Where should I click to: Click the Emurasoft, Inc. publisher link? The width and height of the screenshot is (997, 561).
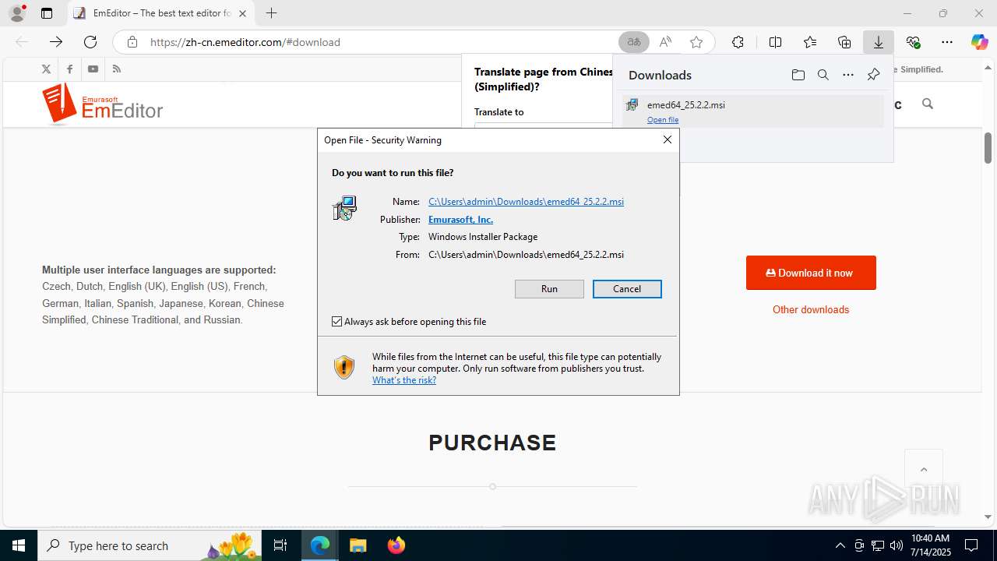(460, 219)
